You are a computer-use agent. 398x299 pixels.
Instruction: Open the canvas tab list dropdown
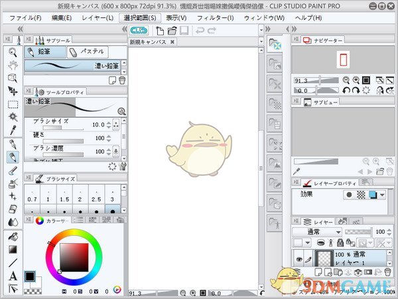pyautogui.click(x=261, y=41)
